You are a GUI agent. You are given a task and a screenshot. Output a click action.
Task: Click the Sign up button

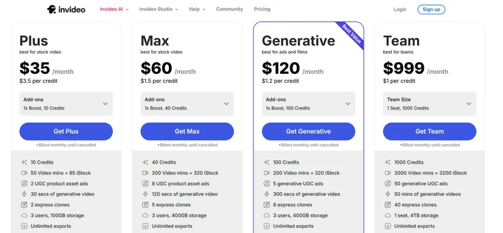[x=431, y=9]
